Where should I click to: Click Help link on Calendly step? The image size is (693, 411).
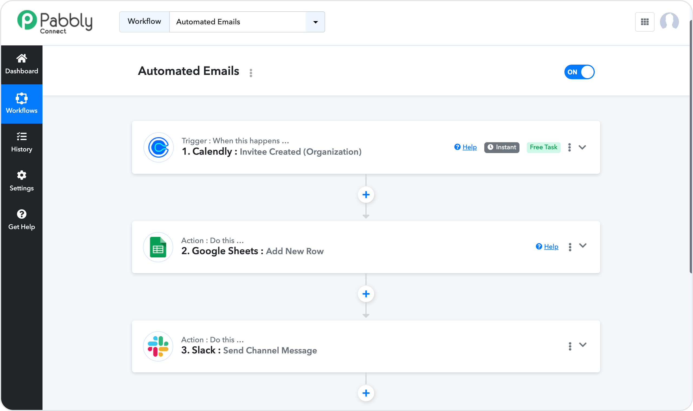point(469,147)
